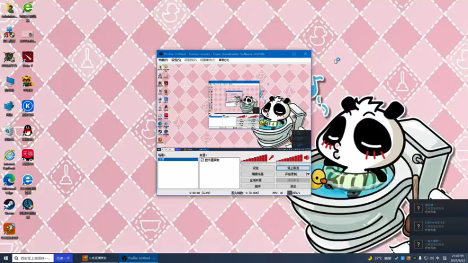Viewport: 468px width, 263px height.
Task: Open the shield game icon left of Dota 2
Action: tap(9, 59)
